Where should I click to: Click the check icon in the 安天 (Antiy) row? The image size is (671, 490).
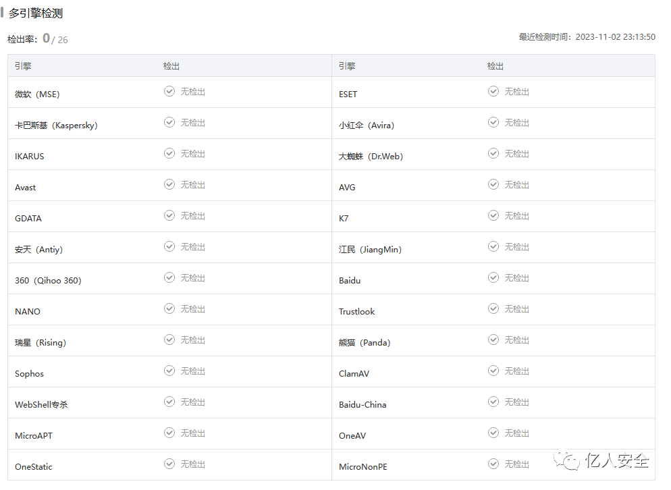(169, 246)
